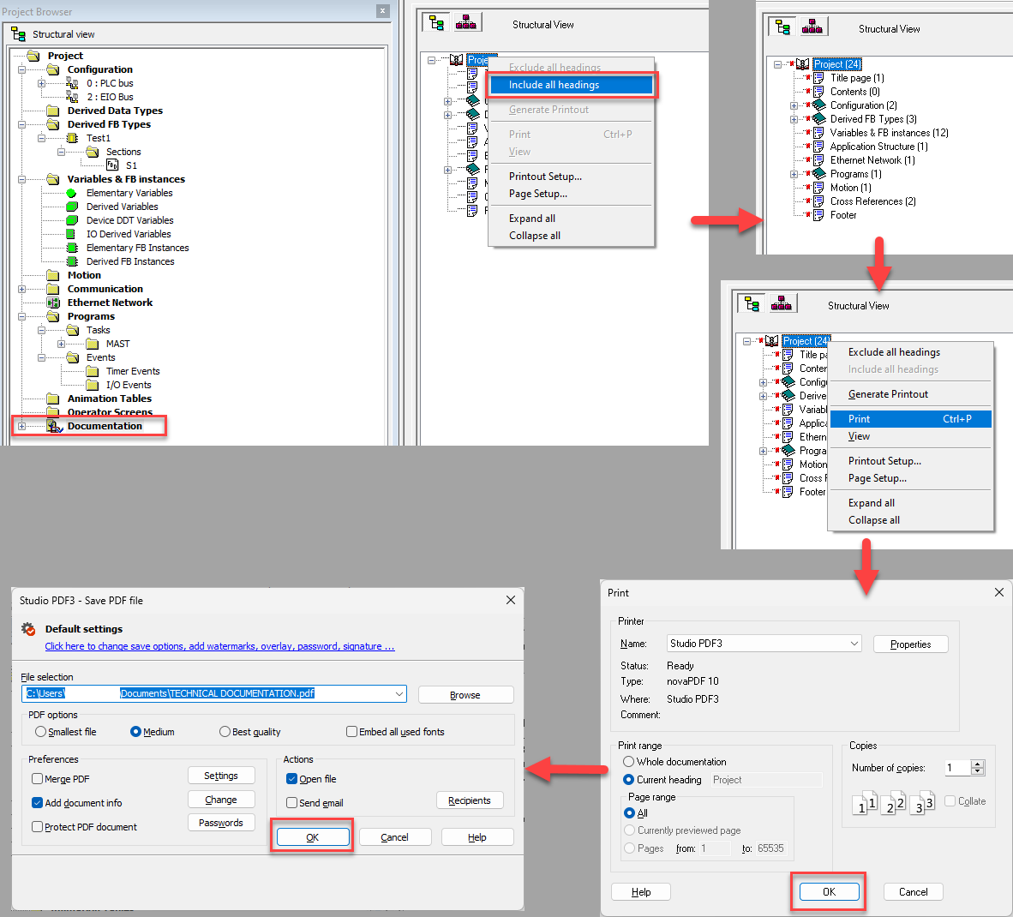The image size is (1013, 917).
Task: Click IO Derived Variables icon
Action: (x=72, y=234)
